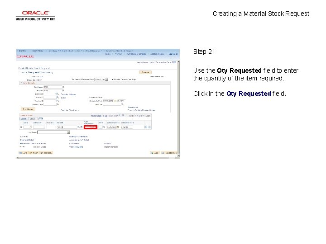Screen dimensions: 326x244
Task: Click the grid download spreadsheet icon
Action: click(x=123, y=115)
